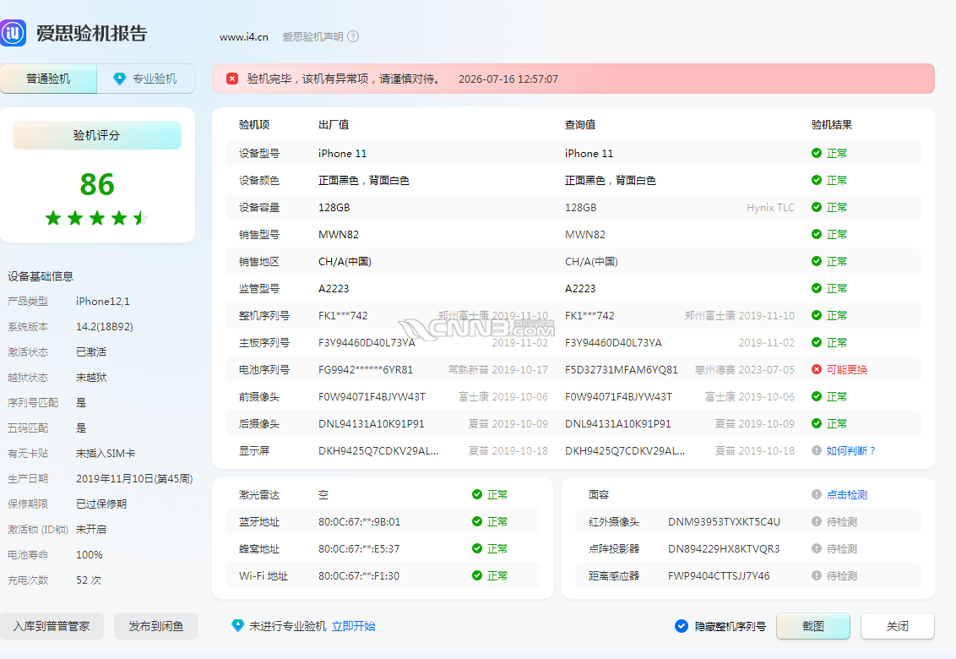Click the blue diamond icon on 专业验机 tab
The width and height of the screenshot is (956, 659).
point(120,79)
